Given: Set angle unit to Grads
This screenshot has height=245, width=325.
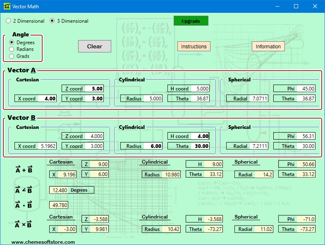Looking at the screenshot, I should [x=12, y=56].
